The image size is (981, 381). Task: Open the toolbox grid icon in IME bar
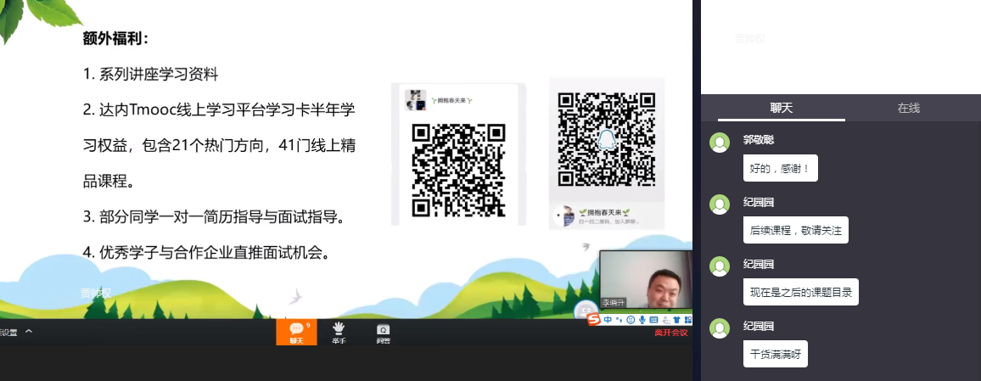(x=687, y=320)
